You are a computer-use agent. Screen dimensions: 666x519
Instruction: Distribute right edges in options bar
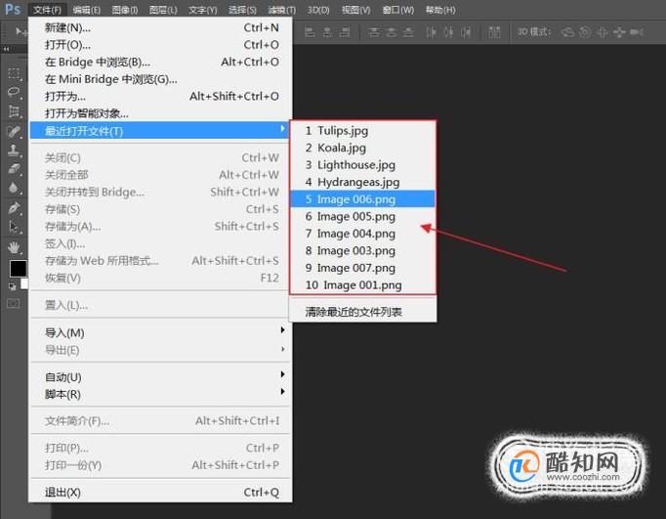[x=466, y=32]
